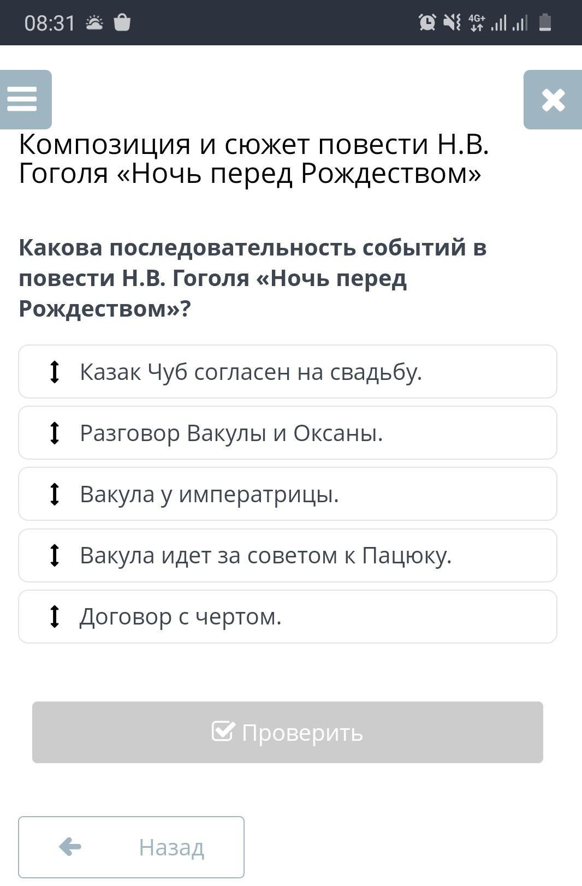Viewport: 582px width, 886px height.
Task: Select the 'Казак Чуб согласен на свадьбу' item
Action: pyautogui.click(x=288, y=372)
